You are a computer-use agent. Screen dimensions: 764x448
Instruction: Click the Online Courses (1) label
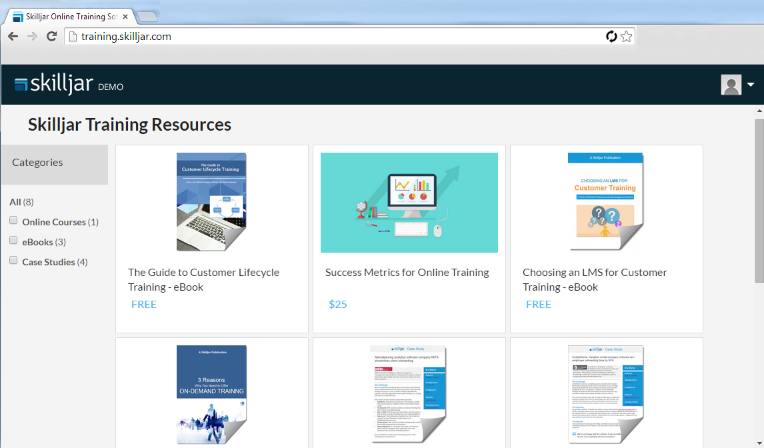(61, 222)
